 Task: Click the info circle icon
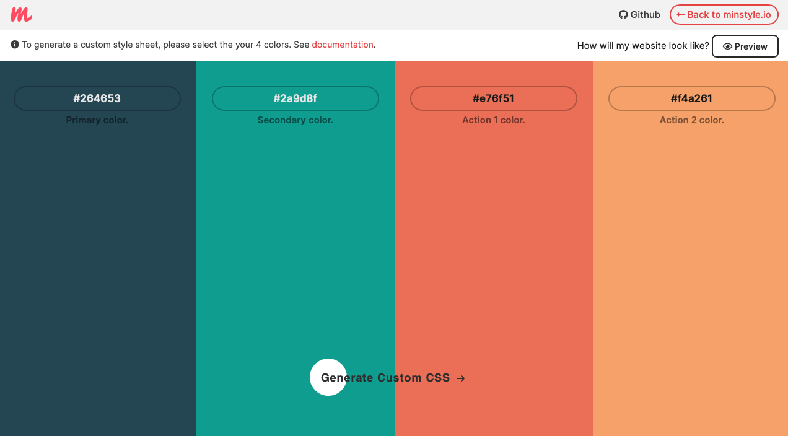pos(15,45)
